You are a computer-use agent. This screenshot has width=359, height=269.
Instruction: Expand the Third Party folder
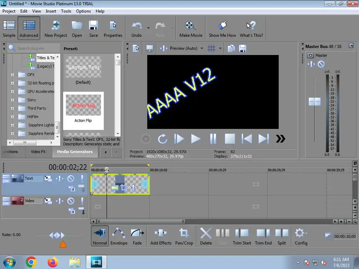[12, 109]
